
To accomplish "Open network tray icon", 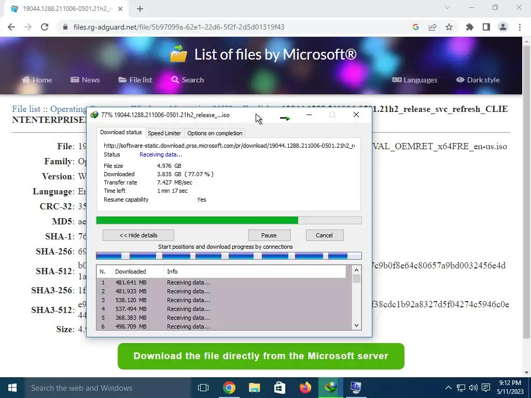I will [x=461, y=388].
